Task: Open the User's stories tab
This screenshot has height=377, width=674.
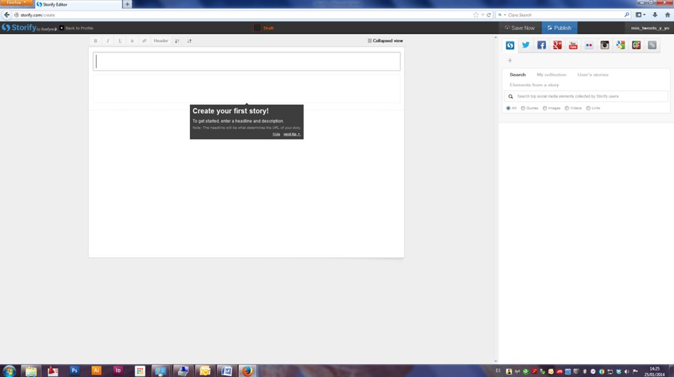Action: tap(592, 75)
